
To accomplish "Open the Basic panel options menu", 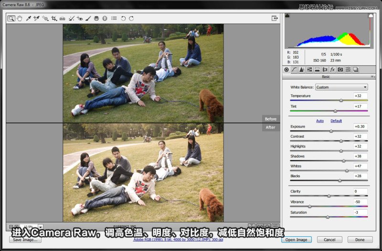I will coord(372,77).
